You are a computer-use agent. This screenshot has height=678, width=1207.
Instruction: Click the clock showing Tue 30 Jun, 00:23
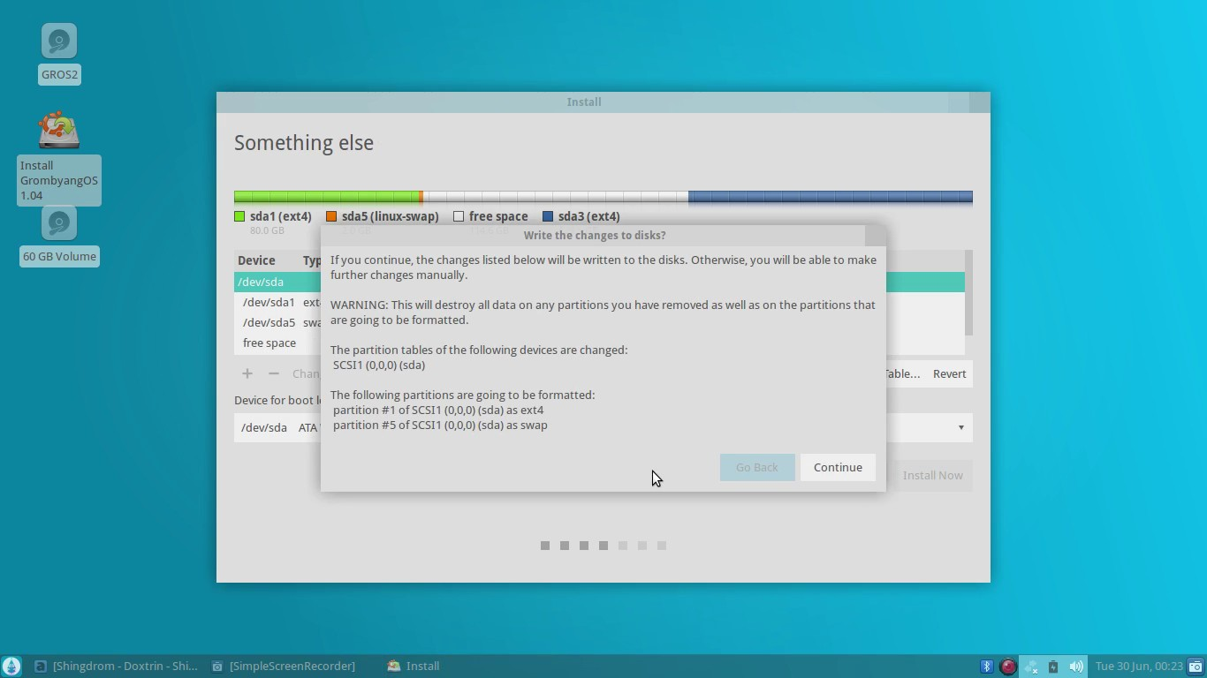[x=1139, y=667]
